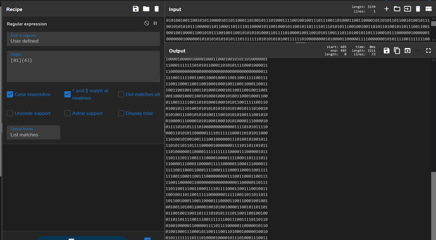Click the Output heading

click(x=177, y=51)
